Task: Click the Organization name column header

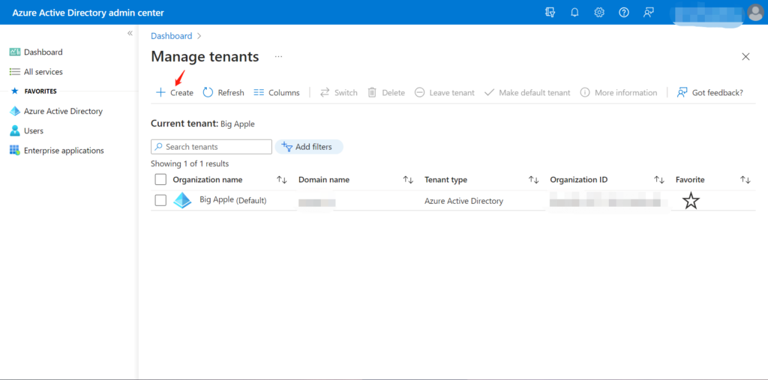Action: click(208, 180)
